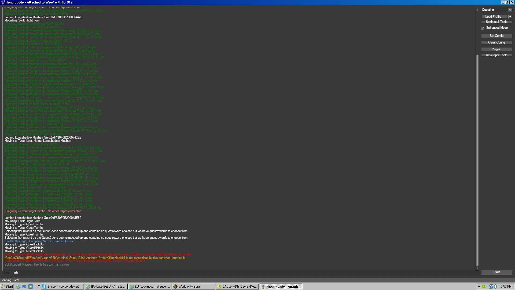Click the log scrollbar down arrow
515x290 pixels.
(x=477, y=268)
